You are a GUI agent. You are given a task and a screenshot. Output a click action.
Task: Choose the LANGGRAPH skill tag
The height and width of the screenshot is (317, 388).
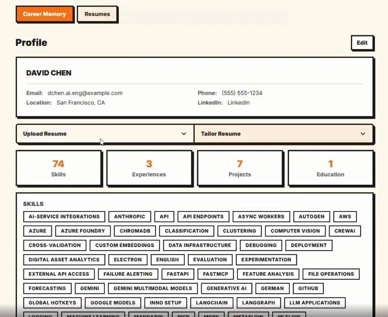pos(258,303)
